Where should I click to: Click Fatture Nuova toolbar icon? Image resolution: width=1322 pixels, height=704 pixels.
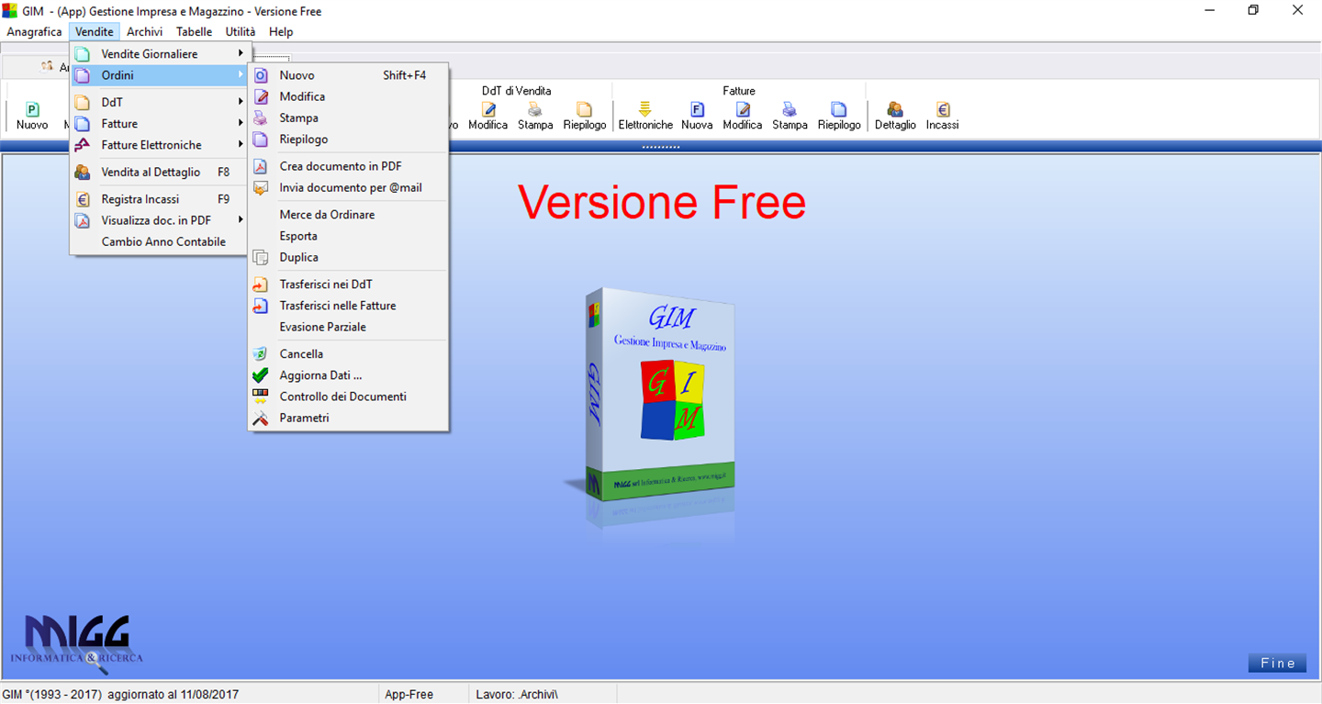click(697, 117)
